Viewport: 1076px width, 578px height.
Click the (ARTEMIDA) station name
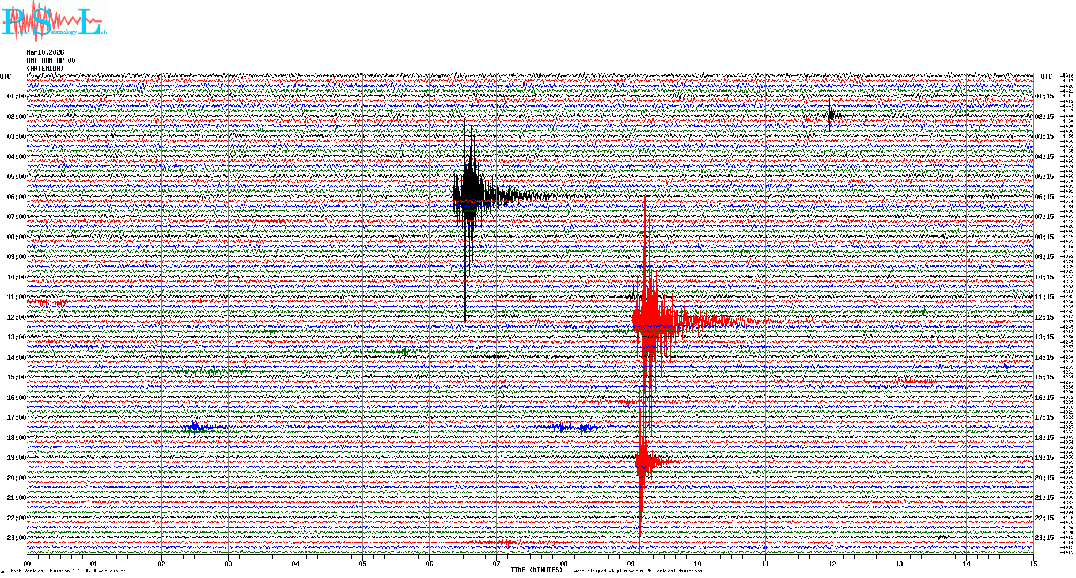[45, 69]
